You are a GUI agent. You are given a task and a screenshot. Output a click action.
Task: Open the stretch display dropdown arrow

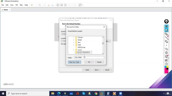coord(83,5)
